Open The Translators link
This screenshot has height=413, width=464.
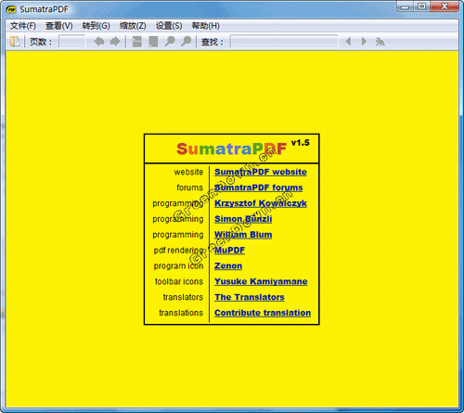(x=250, y=297)
